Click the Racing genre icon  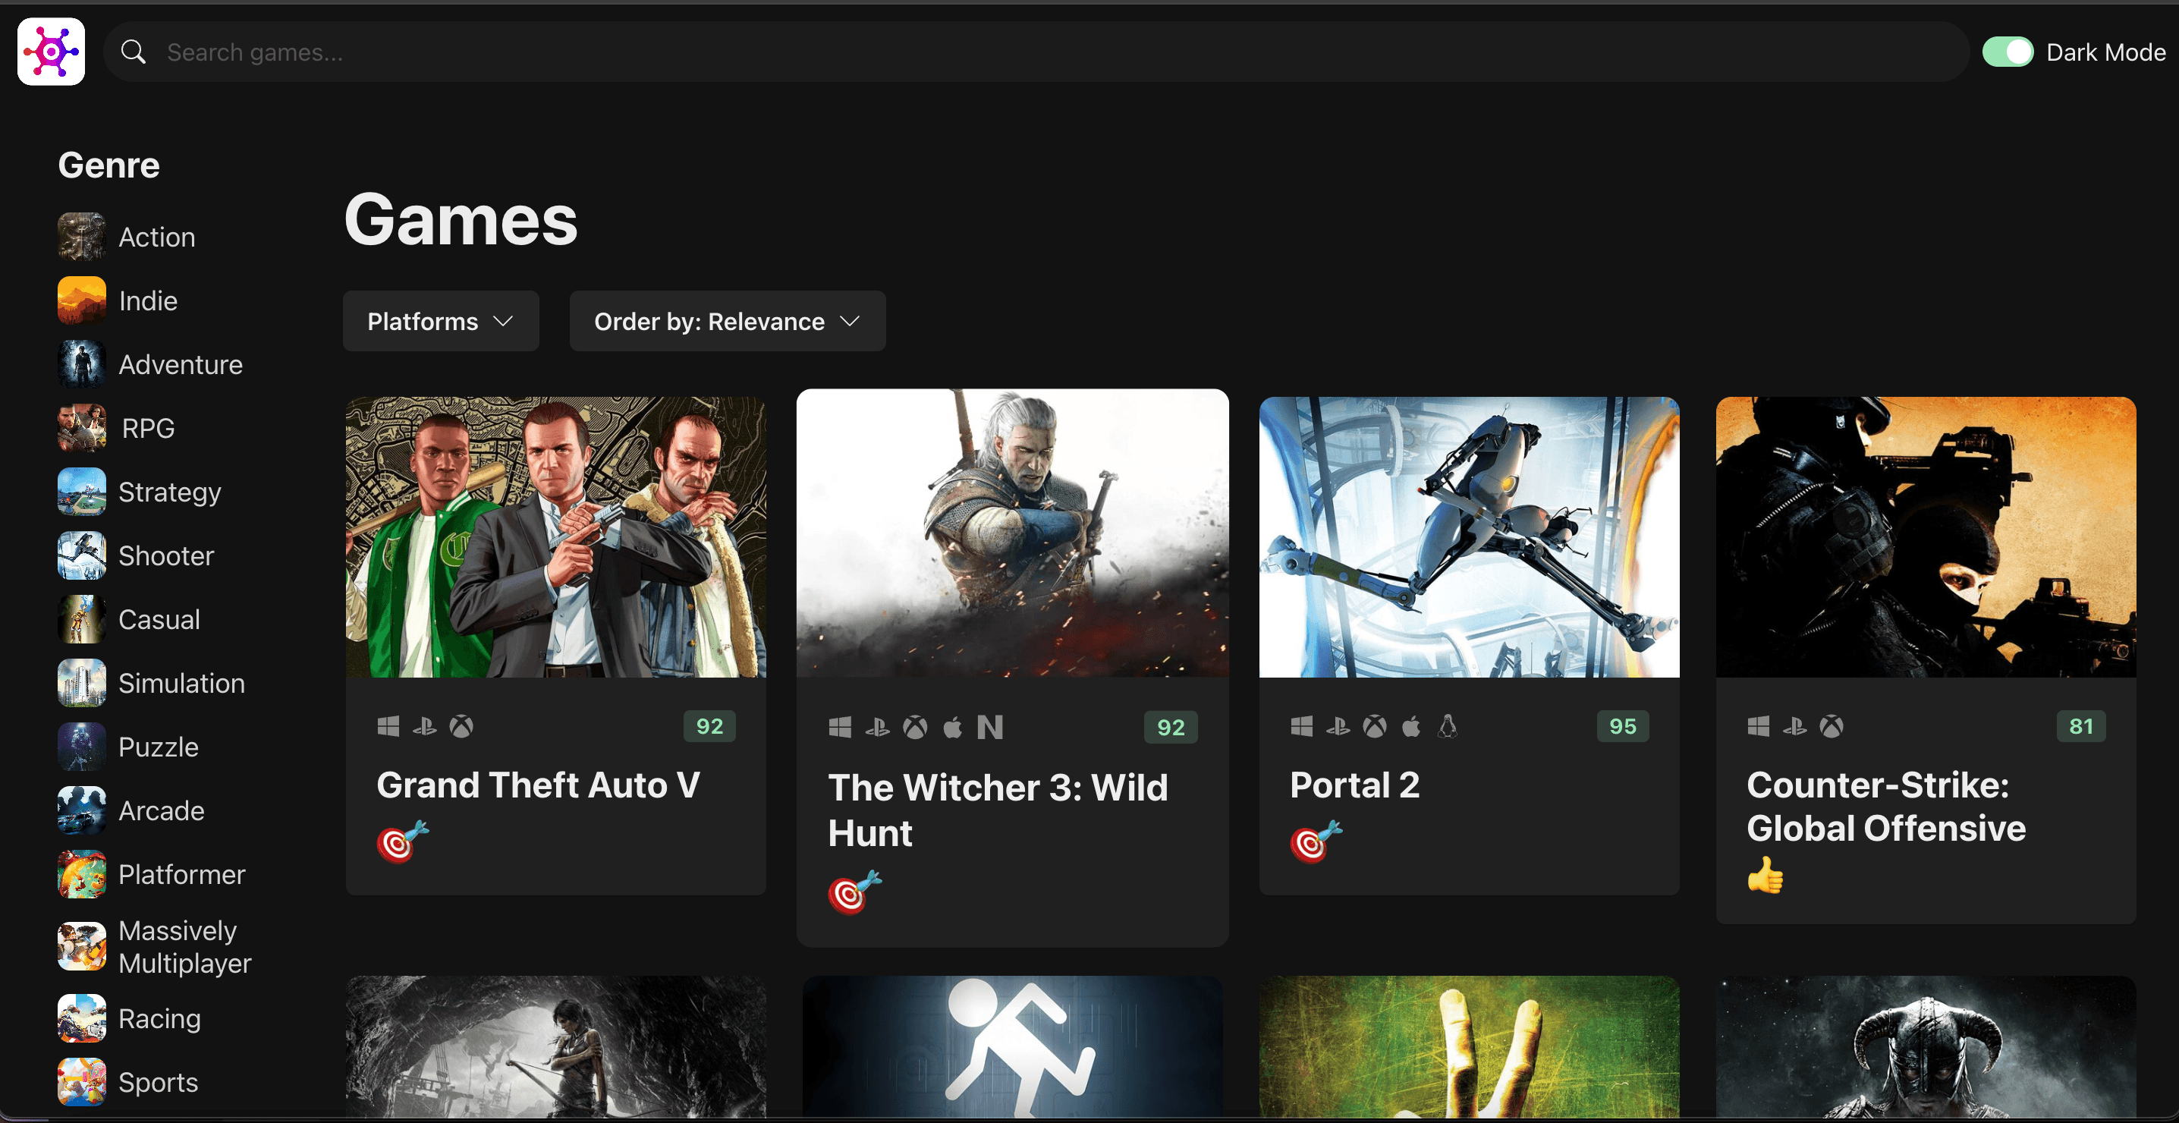[x=81, y=1018]
